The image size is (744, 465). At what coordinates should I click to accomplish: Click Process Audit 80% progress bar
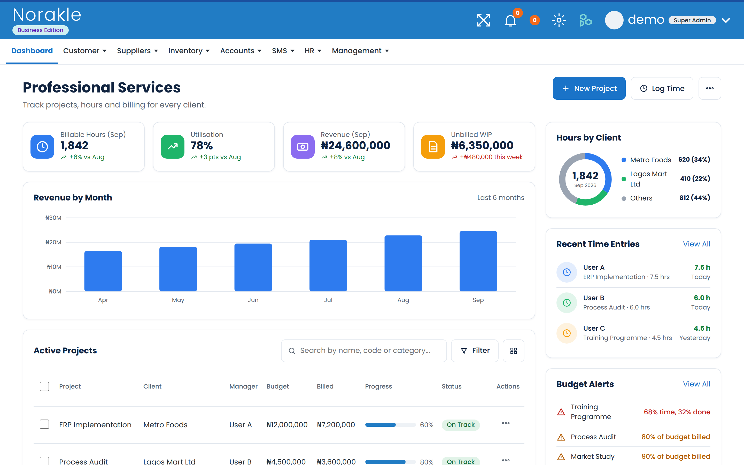(x=390, y=462)
